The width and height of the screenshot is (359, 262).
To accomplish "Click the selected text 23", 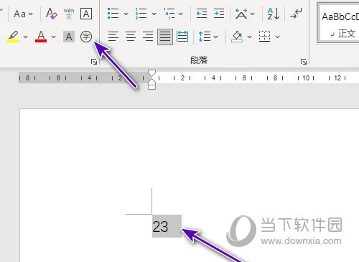I will click(160, 226).
